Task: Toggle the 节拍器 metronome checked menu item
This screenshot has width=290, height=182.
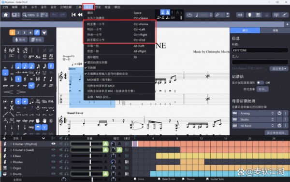Action: pyautogui.click(x=119, y=67)
